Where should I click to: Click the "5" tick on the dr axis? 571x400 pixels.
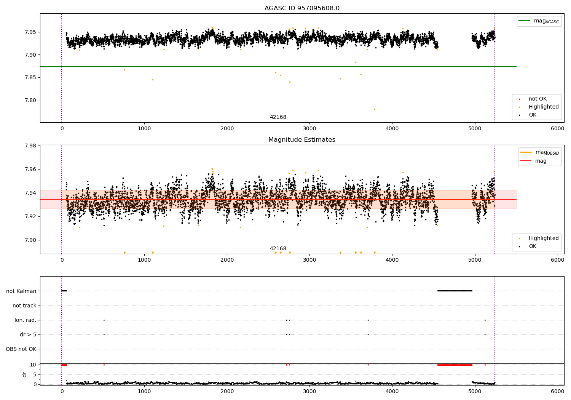tap(35, 374)
